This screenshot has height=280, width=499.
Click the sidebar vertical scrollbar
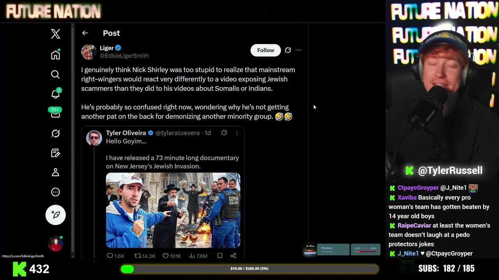point(73,140)
